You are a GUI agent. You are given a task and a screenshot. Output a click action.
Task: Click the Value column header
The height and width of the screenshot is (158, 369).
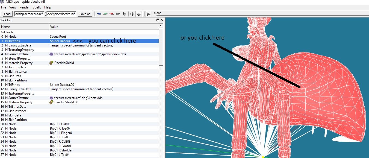tap(104, 27)
